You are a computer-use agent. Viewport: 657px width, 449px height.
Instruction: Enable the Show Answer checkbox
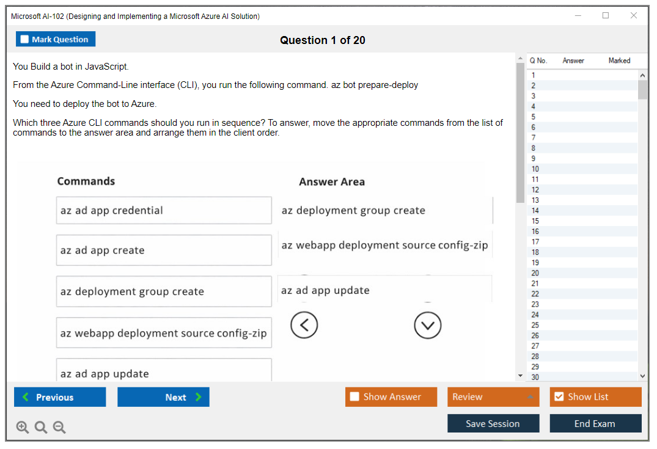(x=354, y=397)
